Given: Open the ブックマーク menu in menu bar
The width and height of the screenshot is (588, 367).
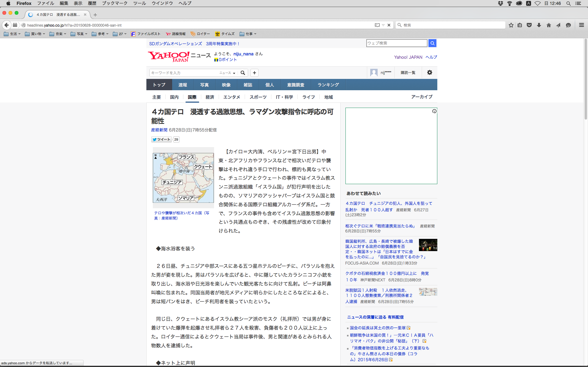Looking at the screenshot, I should point(115,3).
